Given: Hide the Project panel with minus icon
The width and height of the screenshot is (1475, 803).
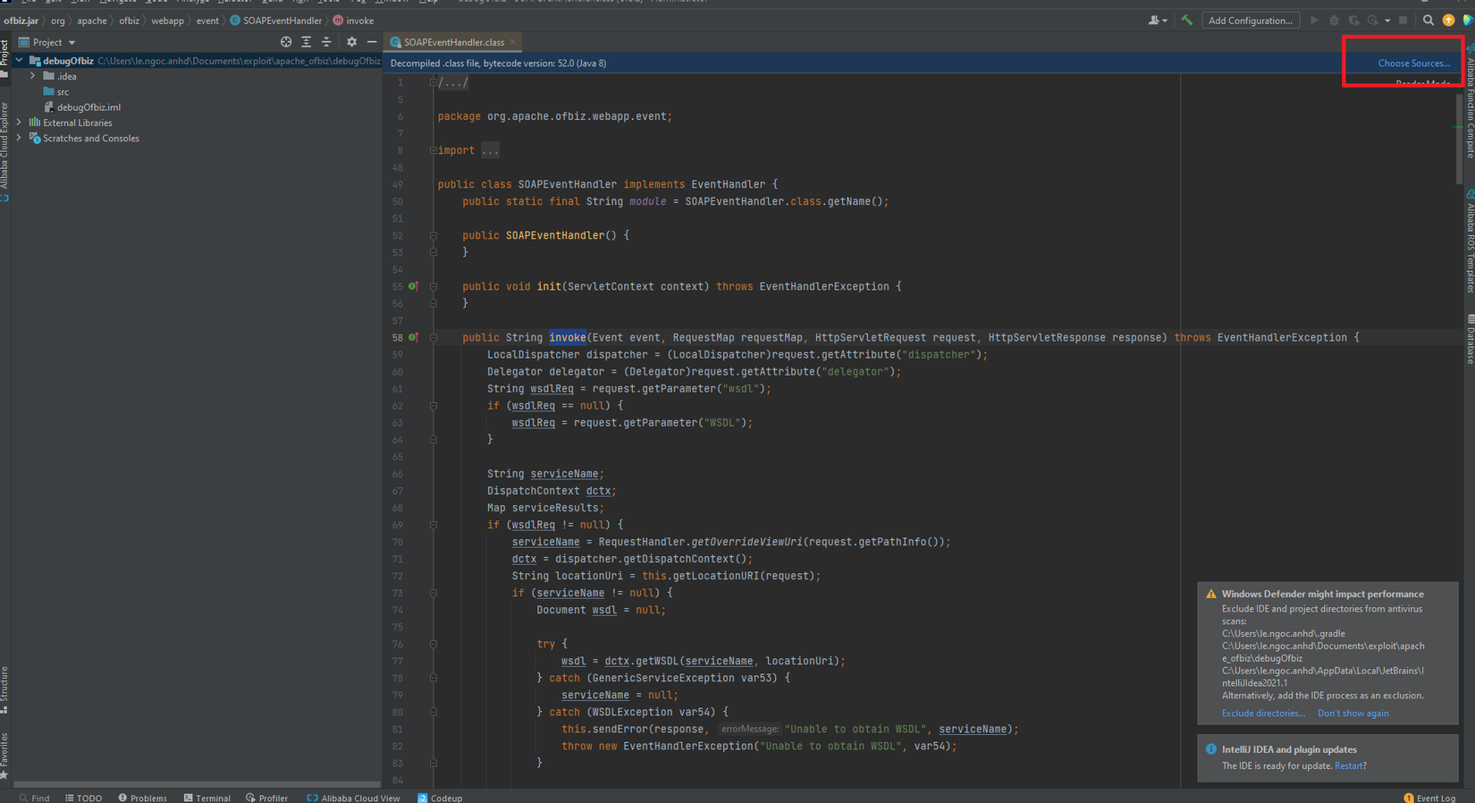Looking at the screenshot, I should (372, 42).
